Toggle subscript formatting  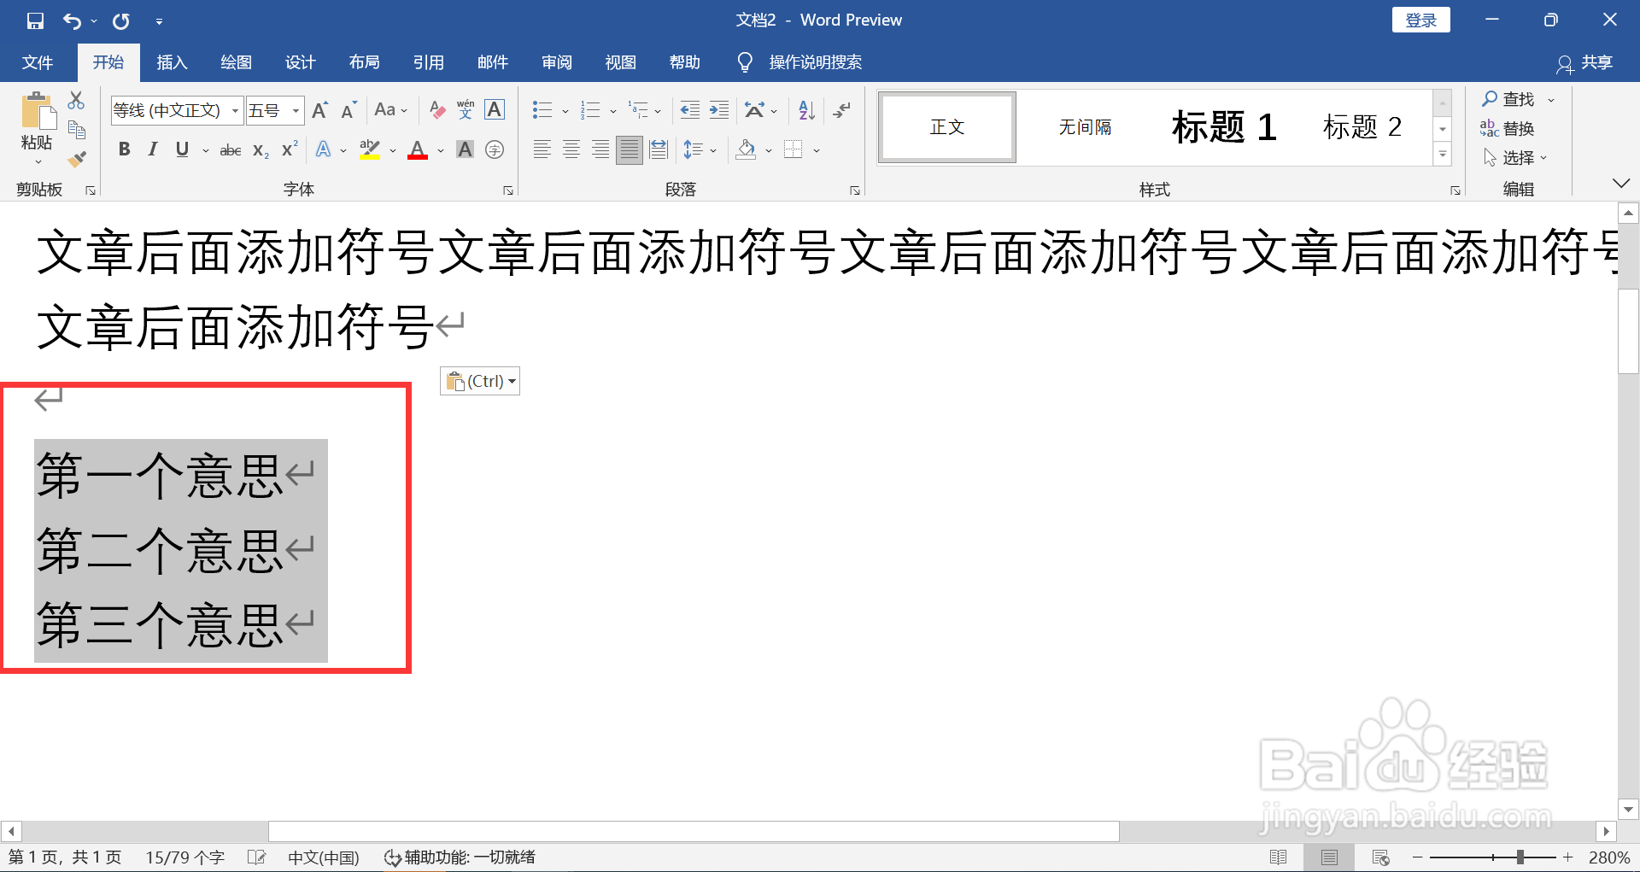(261, 150)
